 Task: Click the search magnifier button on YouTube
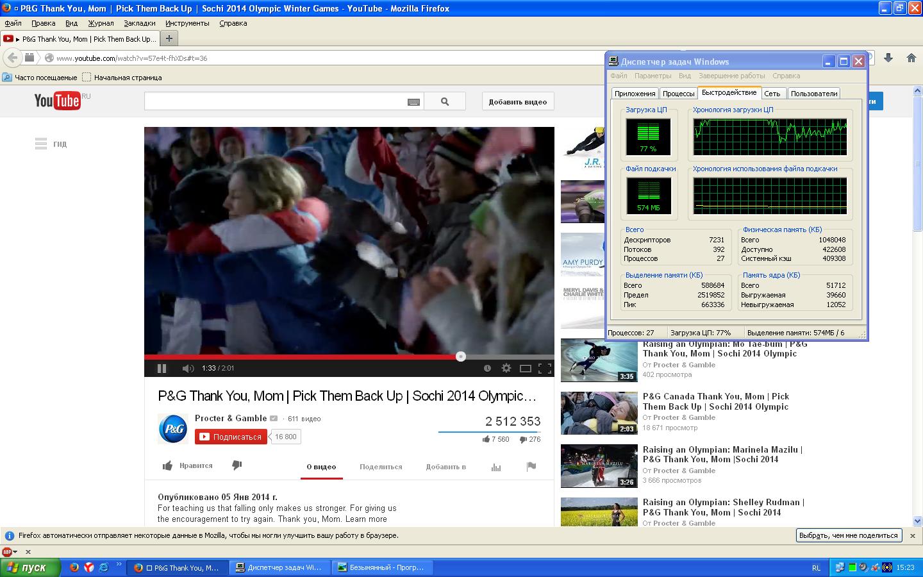[445, 101]
